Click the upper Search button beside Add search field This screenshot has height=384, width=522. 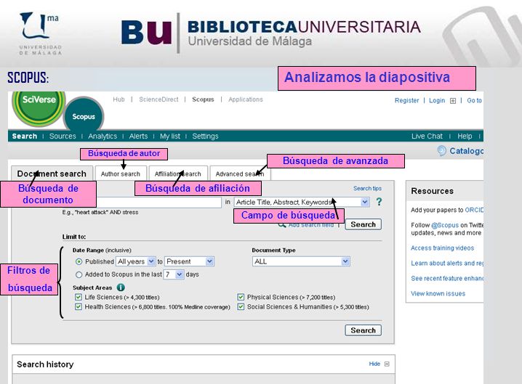(364, 224)
